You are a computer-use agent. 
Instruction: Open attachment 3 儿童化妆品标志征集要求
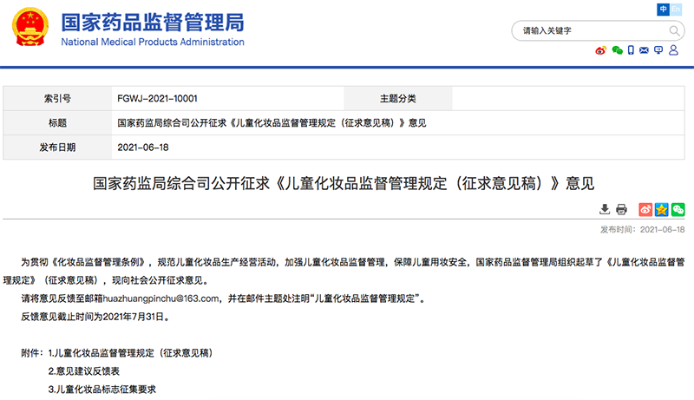point(101,390)
